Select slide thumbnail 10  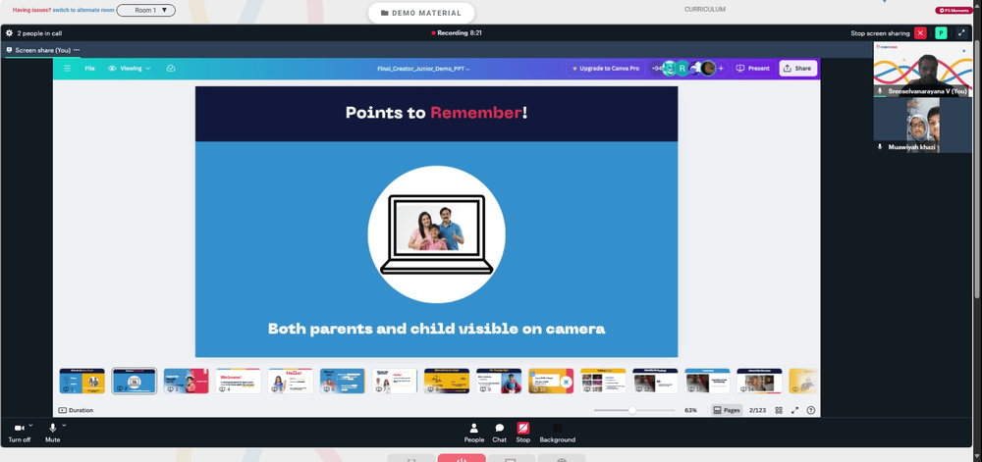[551, 381]
